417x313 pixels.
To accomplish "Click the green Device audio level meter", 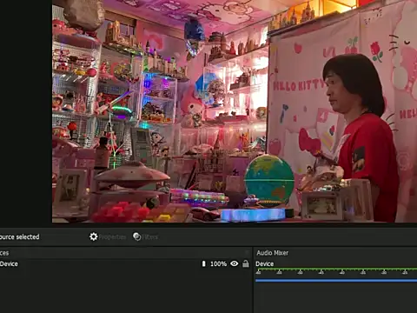I will 336,270.
